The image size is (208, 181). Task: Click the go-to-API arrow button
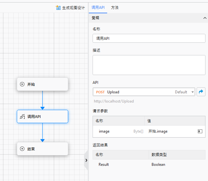pos(201,92)
